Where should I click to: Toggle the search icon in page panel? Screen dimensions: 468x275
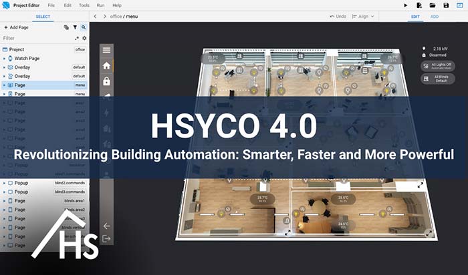tap(84, 27)
